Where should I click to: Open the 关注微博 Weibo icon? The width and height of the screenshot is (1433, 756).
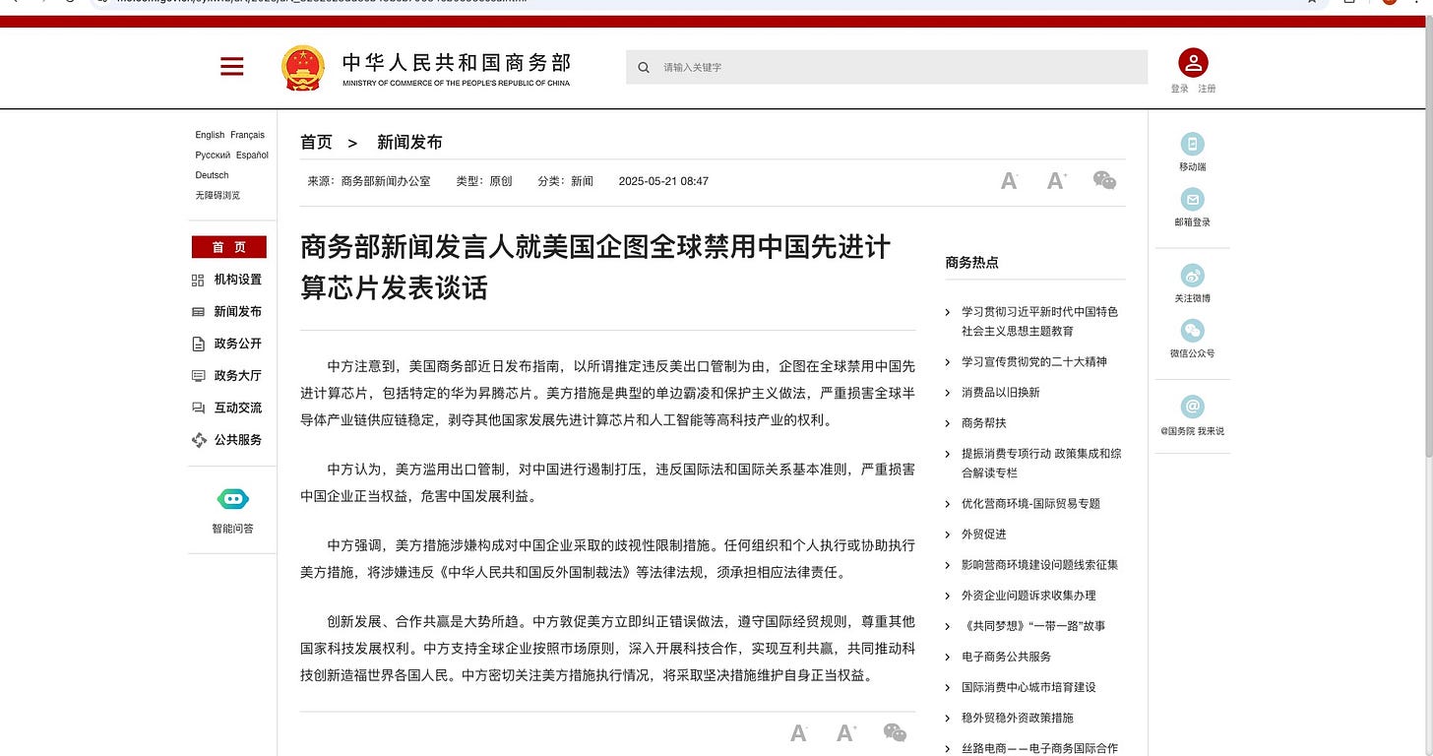pyautogui.click(x=1193, y=276)
